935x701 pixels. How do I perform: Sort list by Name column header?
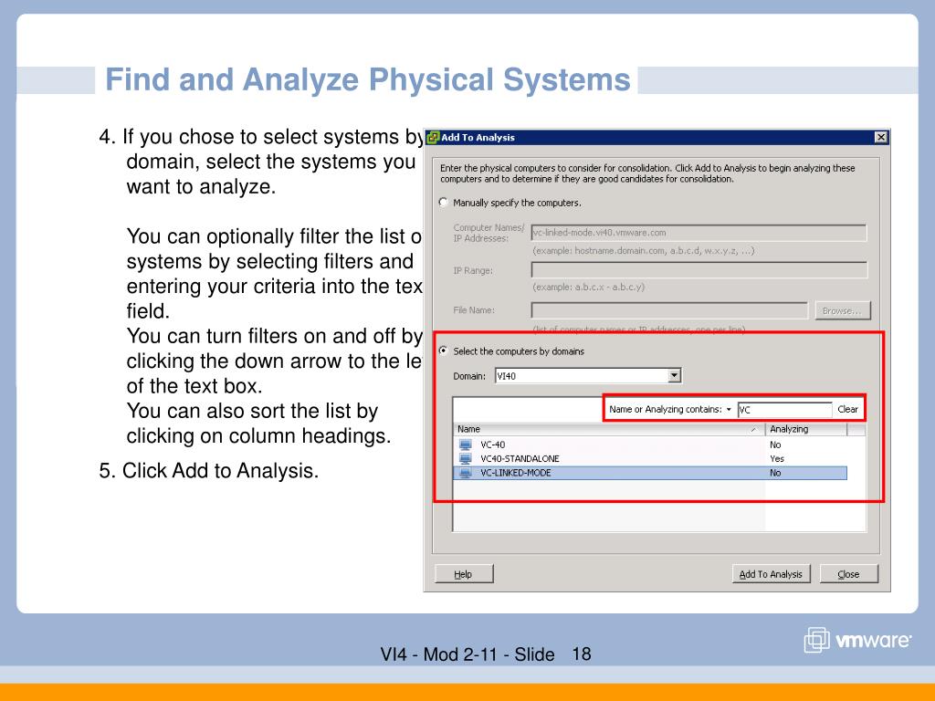(609, 429)
